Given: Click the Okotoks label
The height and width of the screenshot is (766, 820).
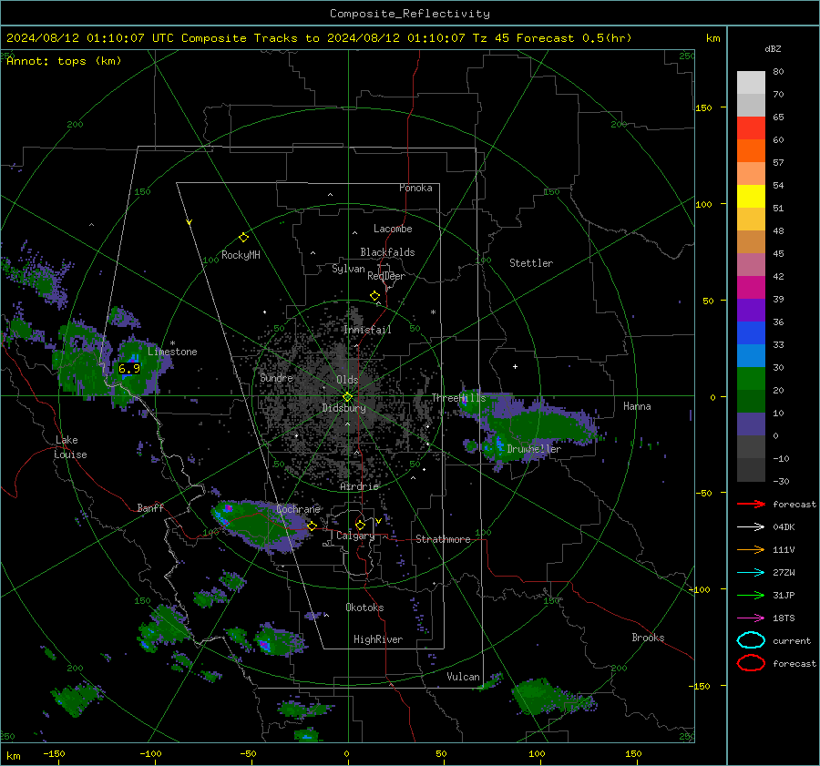Looking at the screenshot, I should tap(364, 608).
